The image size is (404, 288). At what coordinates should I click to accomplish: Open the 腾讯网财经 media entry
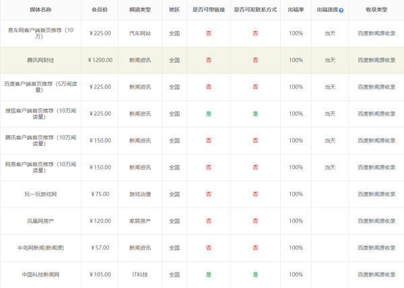[40, 60]
